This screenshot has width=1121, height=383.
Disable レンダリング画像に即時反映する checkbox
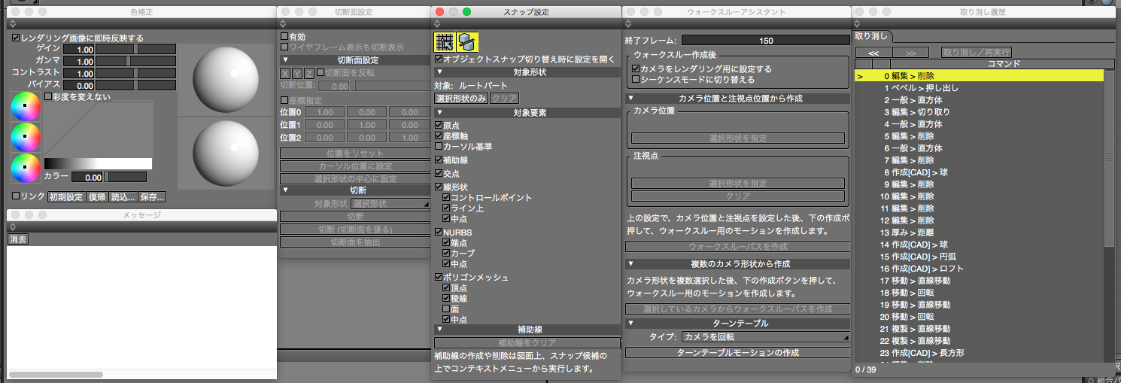point(16,38)
